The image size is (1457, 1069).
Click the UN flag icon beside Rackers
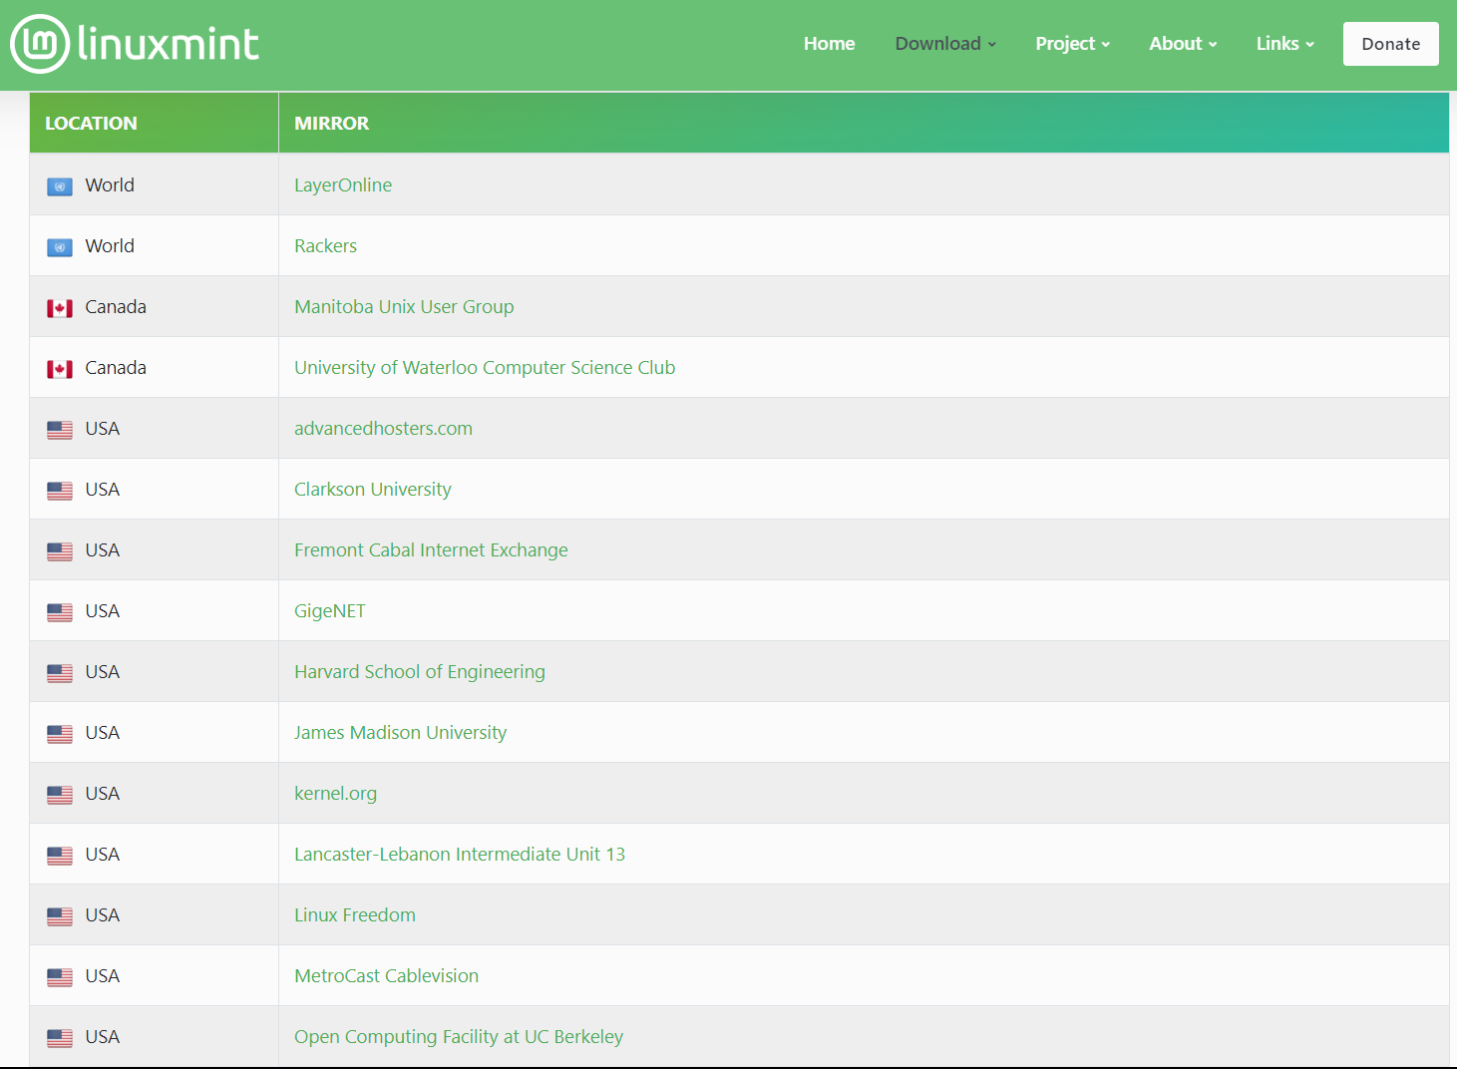60,247
